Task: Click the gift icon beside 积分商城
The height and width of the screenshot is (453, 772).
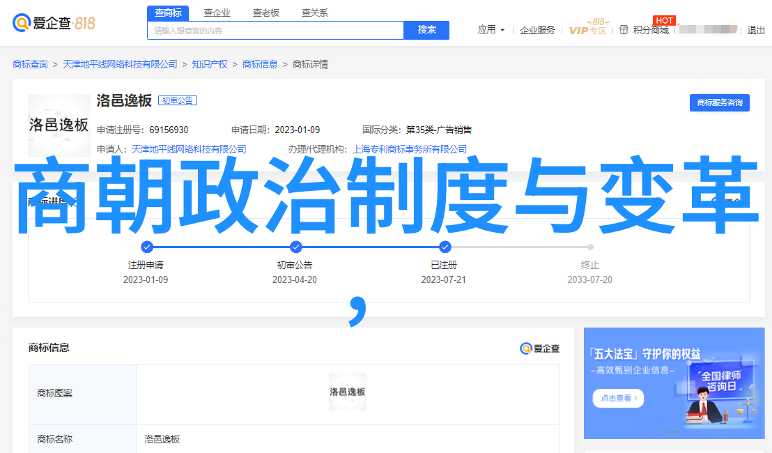Action: coord(624,30)
